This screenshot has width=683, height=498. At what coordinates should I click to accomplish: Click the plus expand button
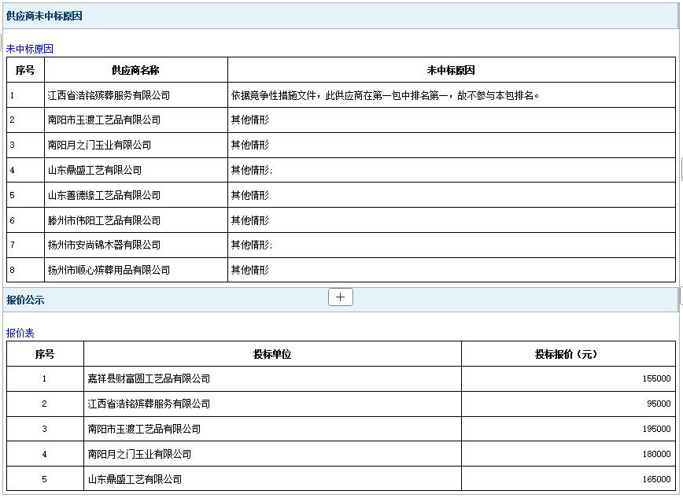[340, 297]
